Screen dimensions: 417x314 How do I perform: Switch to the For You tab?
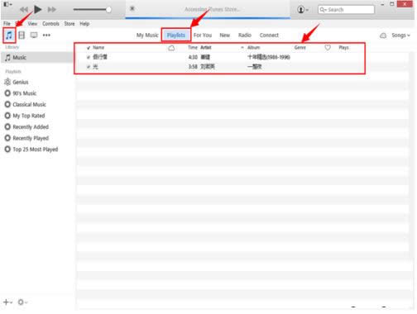pyautogui.click(x=203, y=36)
